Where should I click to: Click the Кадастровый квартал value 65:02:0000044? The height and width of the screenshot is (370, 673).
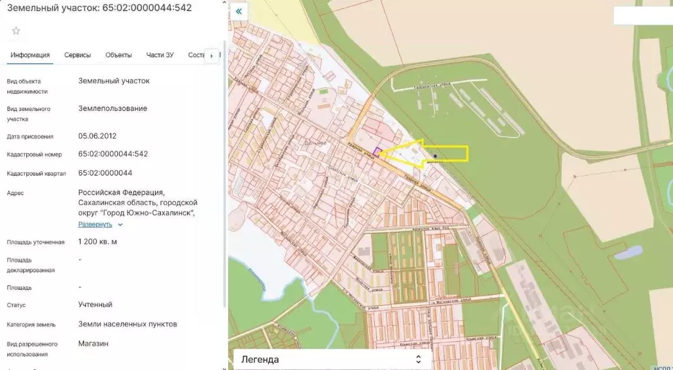coord(105,173)
